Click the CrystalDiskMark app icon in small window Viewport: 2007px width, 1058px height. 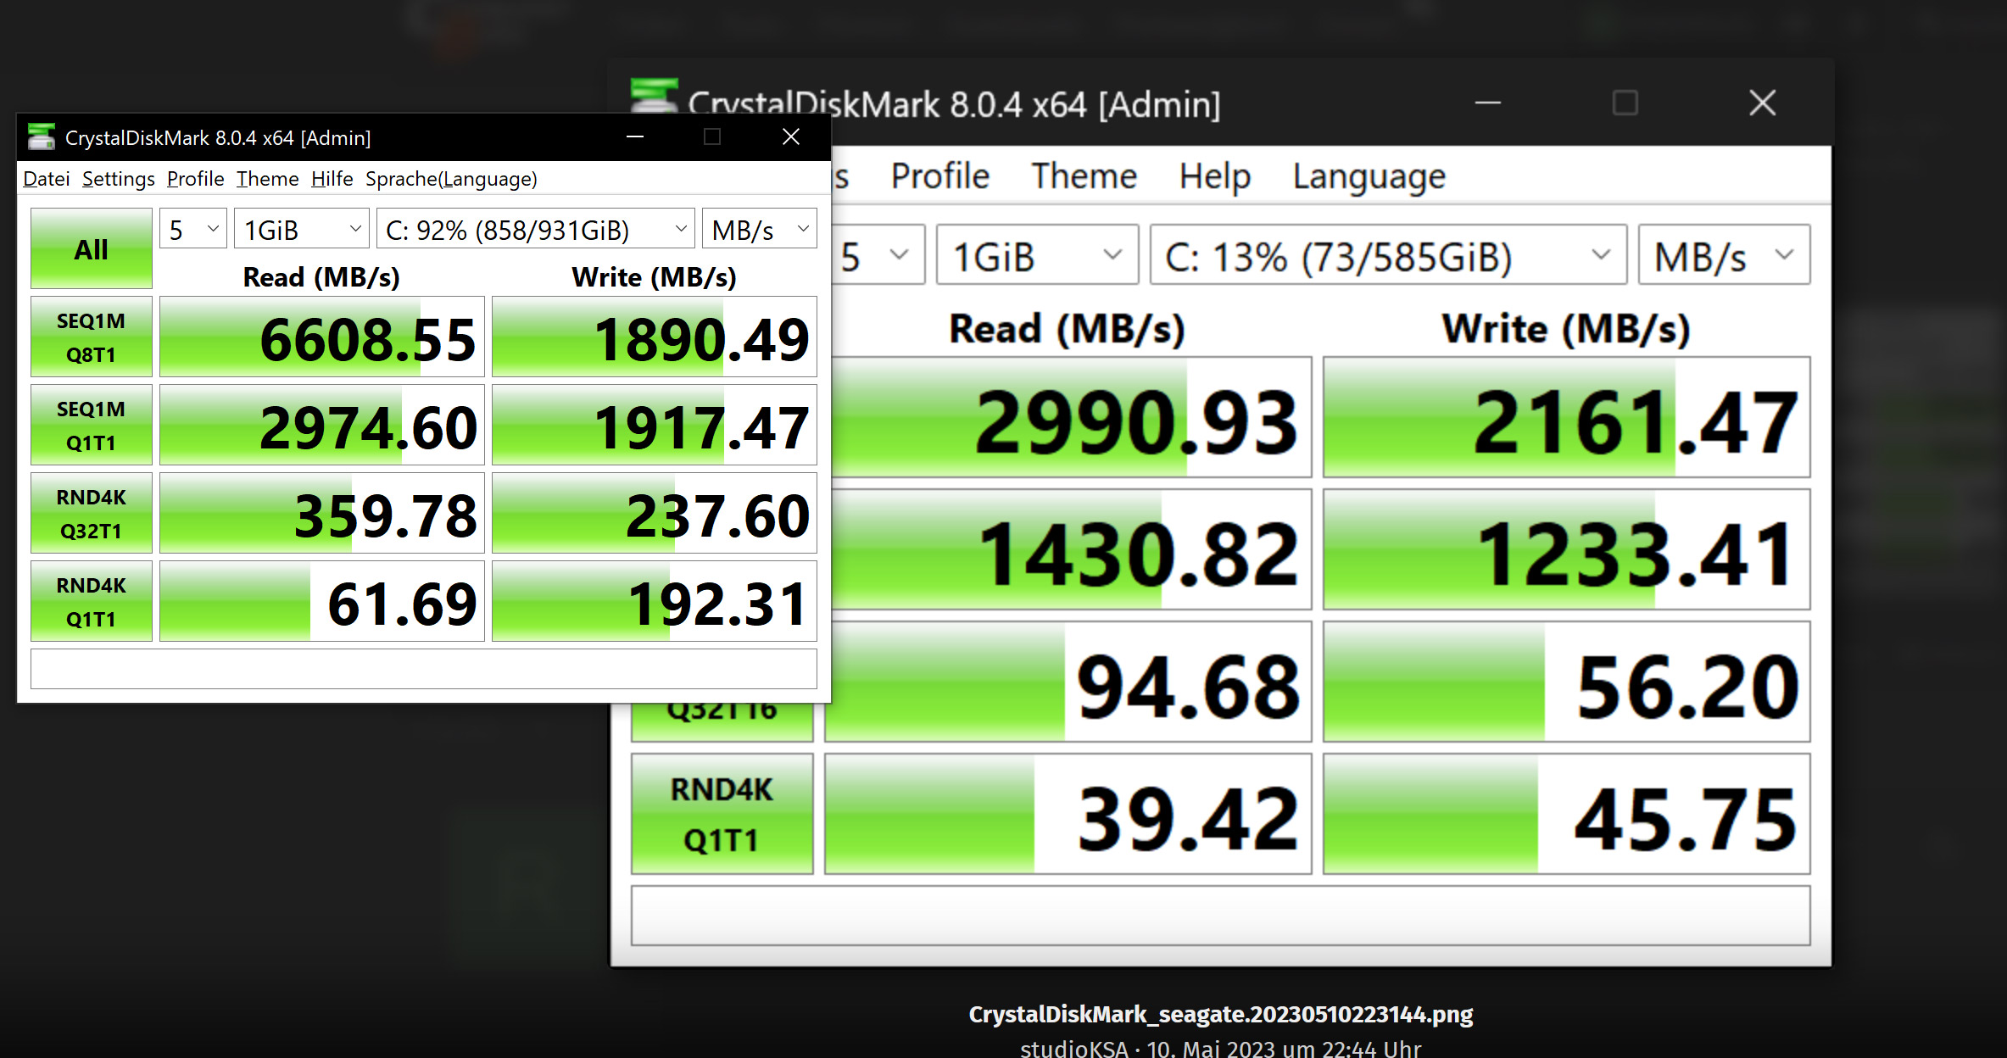[41, 136]
